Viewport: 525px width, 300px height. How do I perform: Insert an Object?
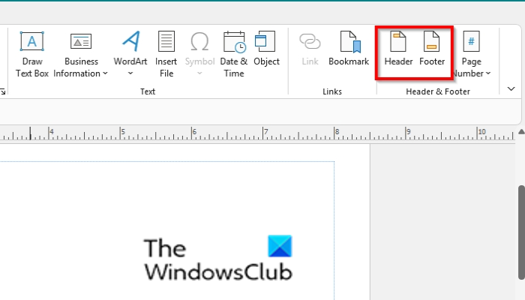point(266,49)
